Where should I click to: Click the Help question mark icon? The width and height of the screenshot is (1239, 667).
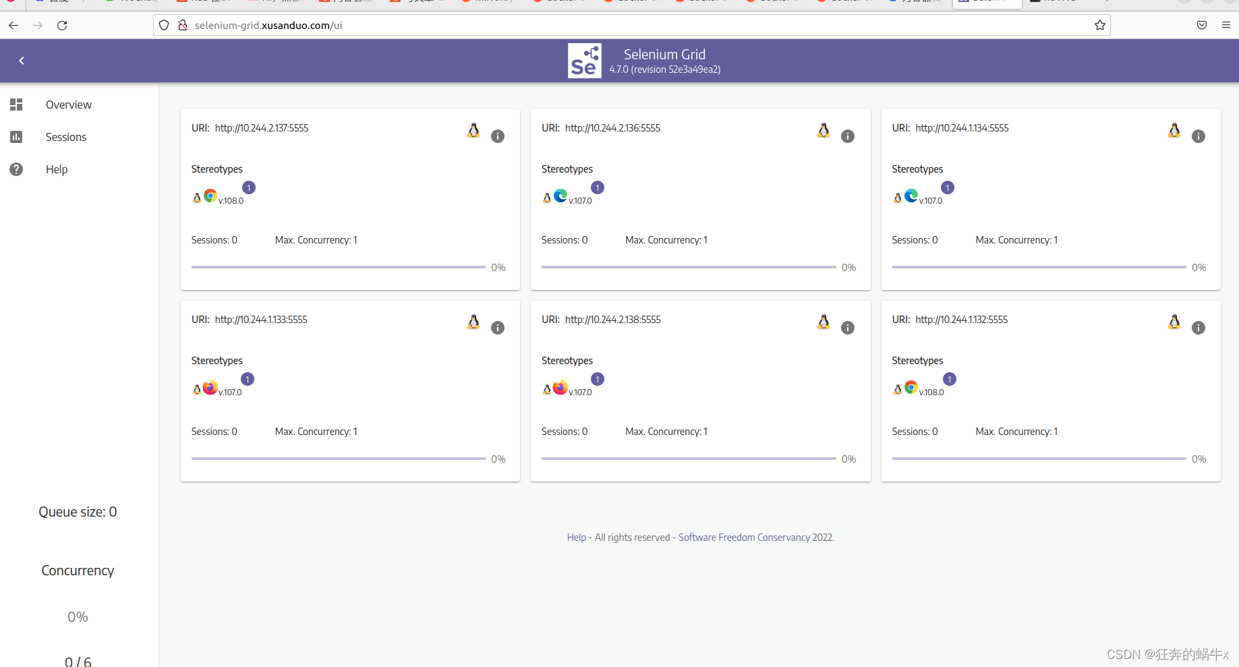[16, 169]
